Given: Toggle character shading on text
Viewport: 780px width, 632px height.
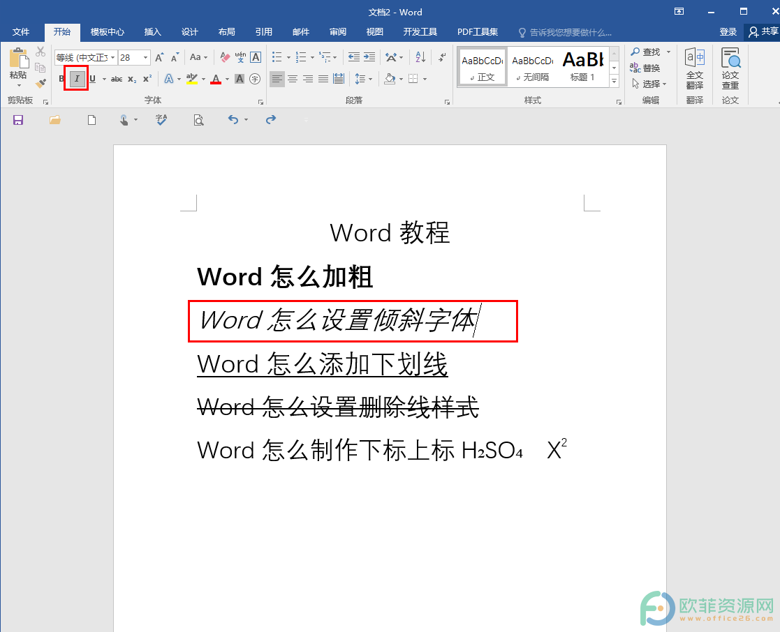Looking at the screenshot, I should click(240, 79).
